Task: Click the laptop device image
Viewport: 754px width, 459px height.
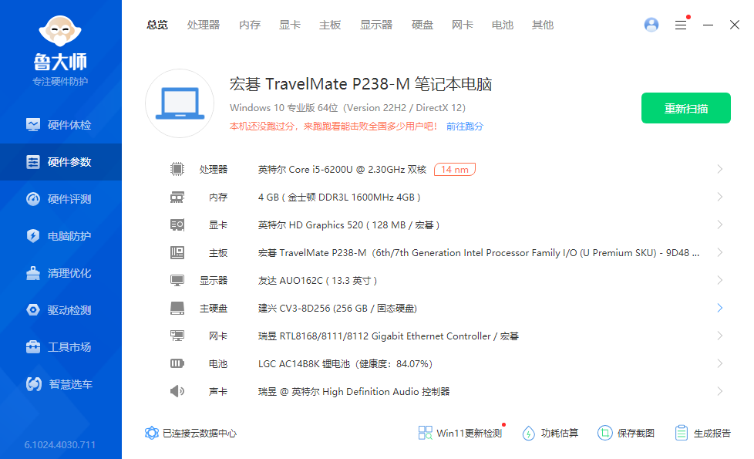Action: pyautogui.click(x=180, y=103)
